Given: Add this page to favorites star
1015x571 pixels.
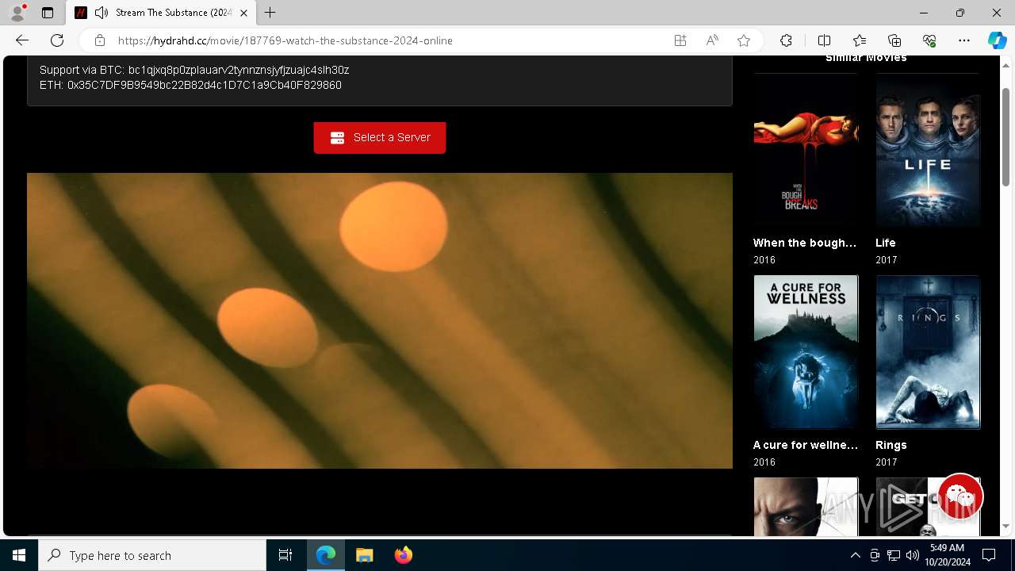Looking at the screenshot, I should (x=744, y=40).
